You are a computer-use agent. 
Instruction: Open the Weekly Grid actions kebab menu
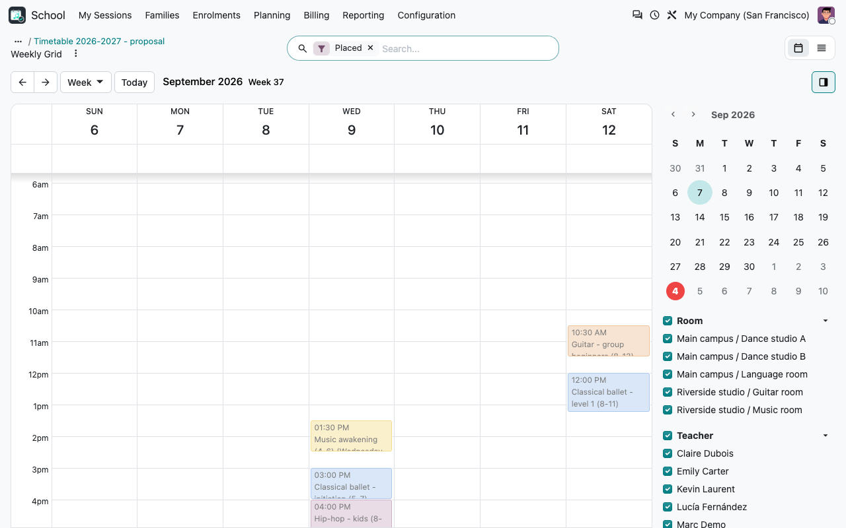pos(75,54)
